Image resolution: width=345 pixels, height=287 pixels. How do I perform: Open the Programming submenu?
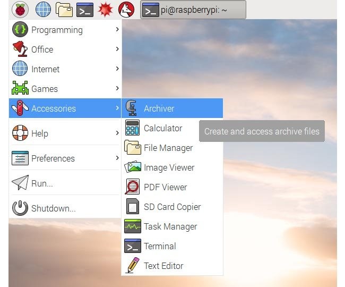click(65, 30)
